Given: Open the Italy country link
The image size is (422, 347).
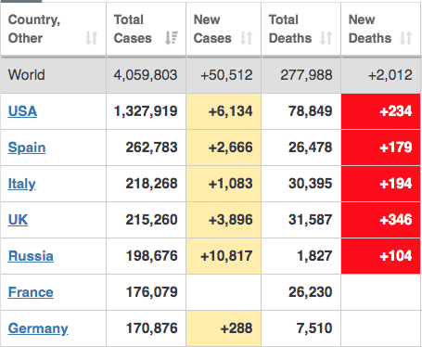Looking at the screenshot, I should (x=21, y=184).
